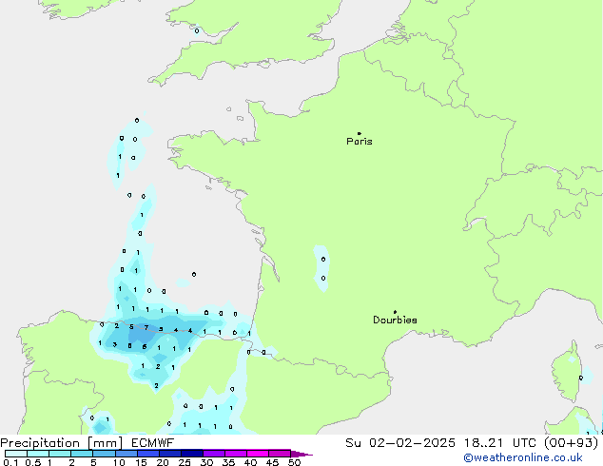This screenshot has width=603, height=466.
Task: Click the zero value over southern England
Action: point(197,30)
